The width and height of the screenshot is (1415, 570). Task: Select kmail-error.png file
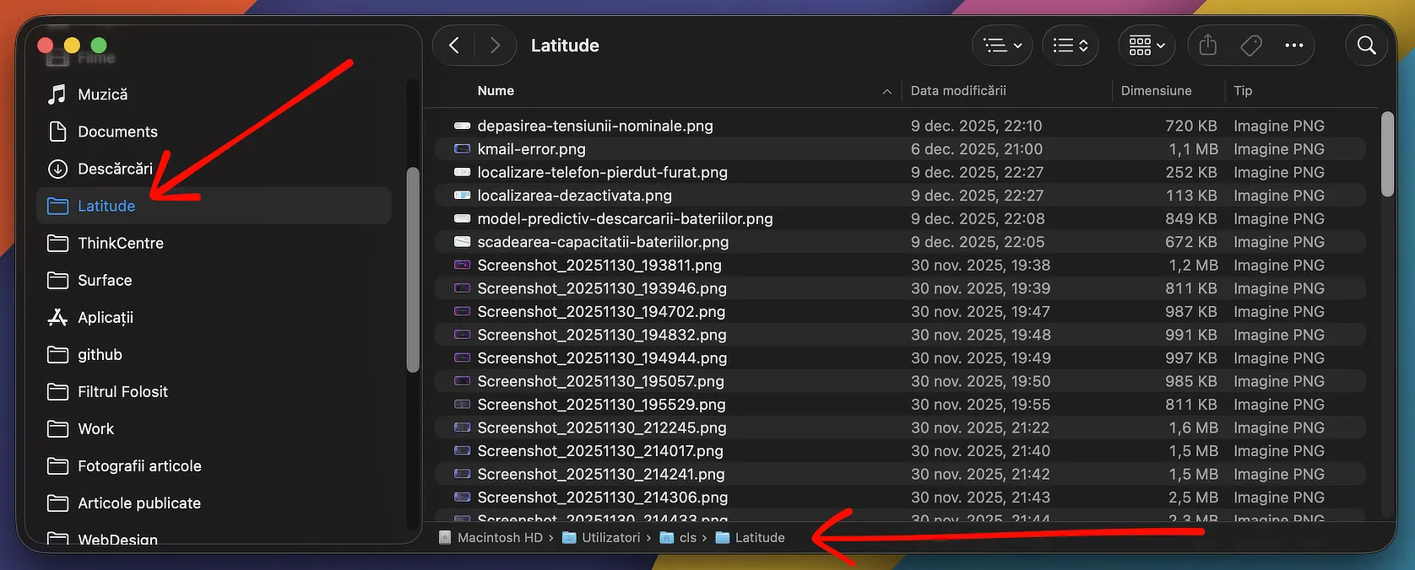point(531,149)
